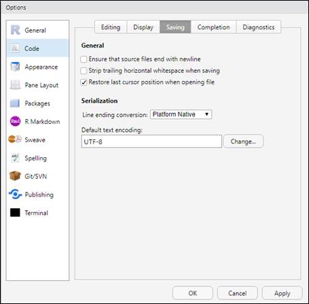Select the black Terminal icon

[15, 213]
